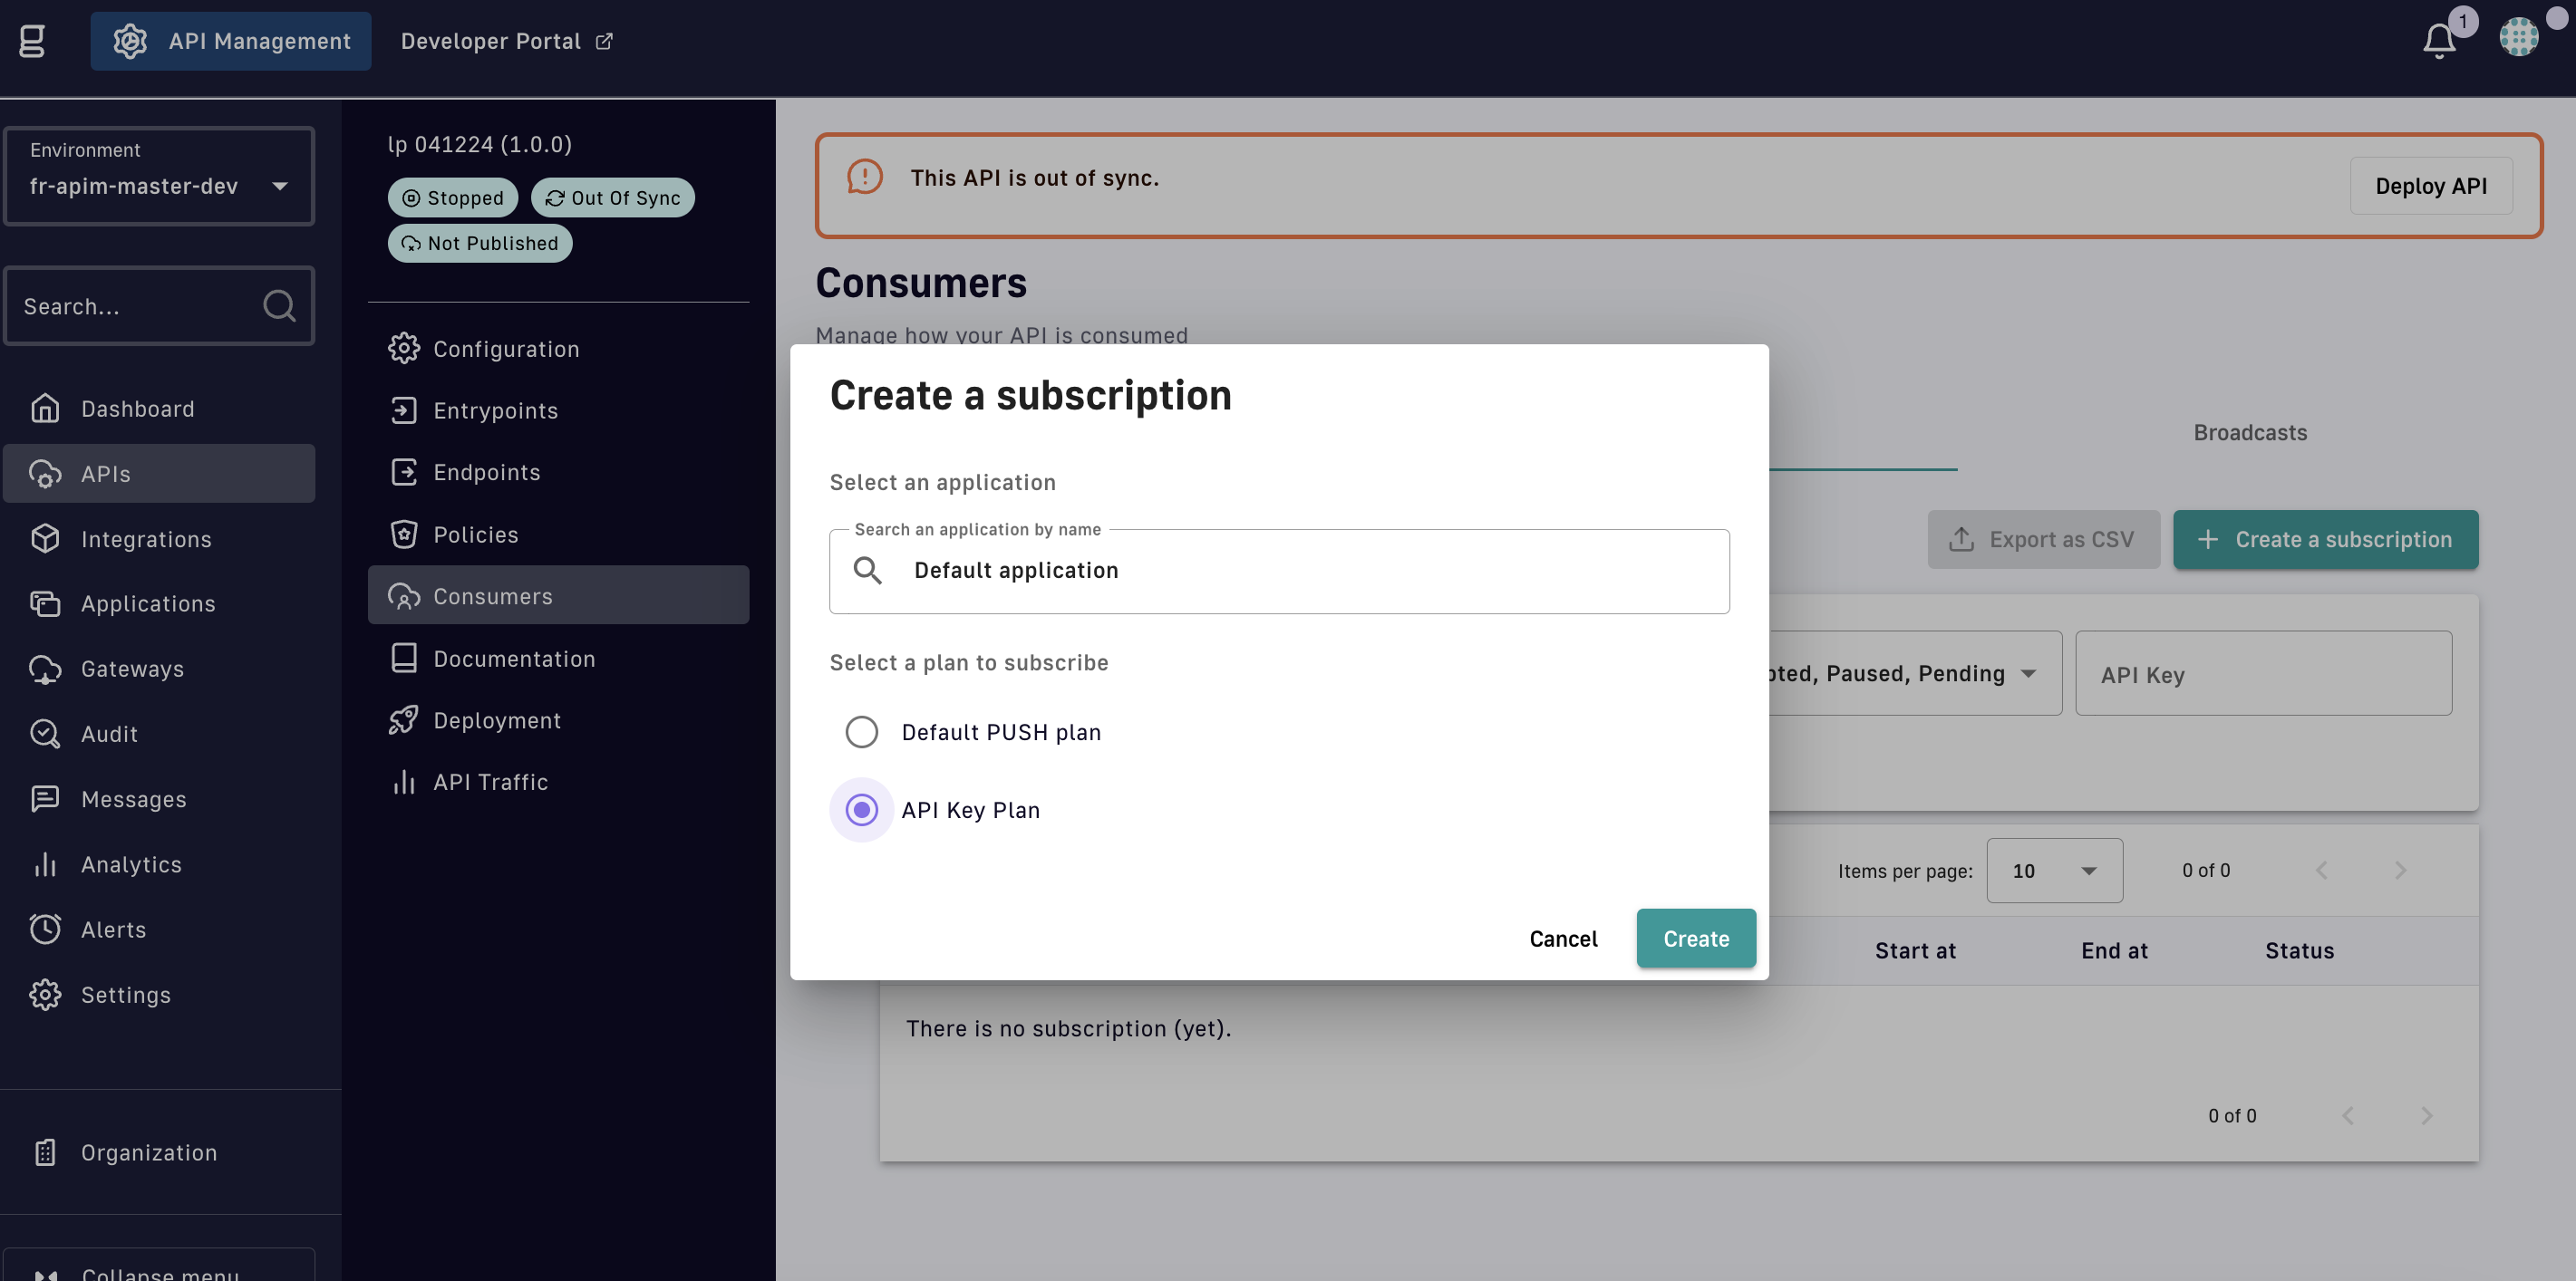Open the user avatar menu
This screenshot has height=1281, width=2576.
tap(2518, 38)
